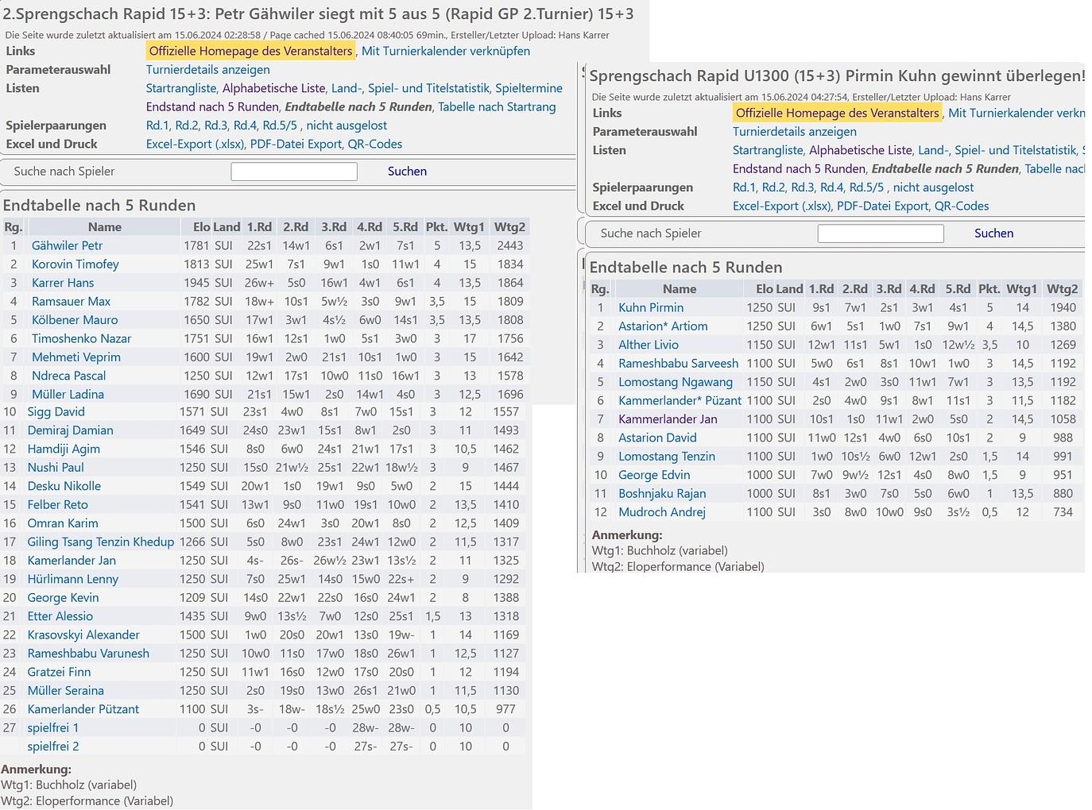This screenshot has width=1092, height=810.
Task: Show Tabelle nach Startrang in 2.Sprengschach page
Action: [x=497, y=107]
